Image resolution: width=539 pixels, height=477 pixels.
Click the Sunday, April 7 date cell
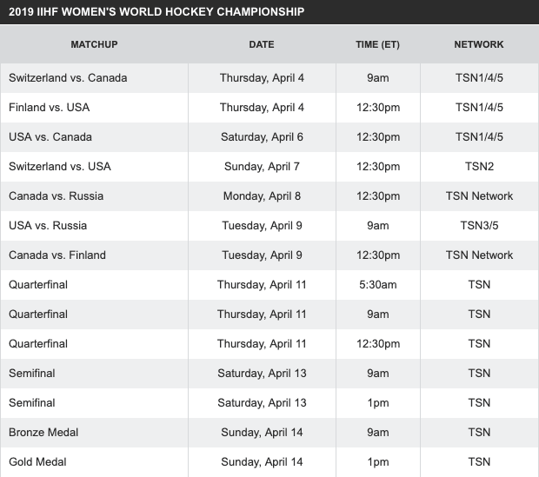point(262,166)
